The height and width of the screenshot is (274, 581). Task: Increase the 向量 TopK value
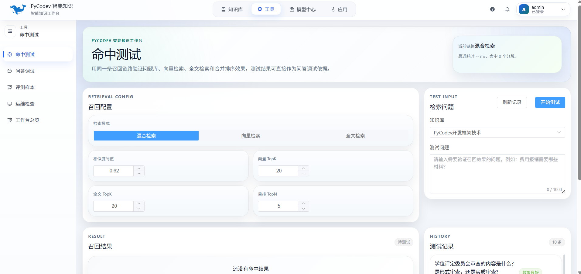pyautogui.click(x=303, y=168)
